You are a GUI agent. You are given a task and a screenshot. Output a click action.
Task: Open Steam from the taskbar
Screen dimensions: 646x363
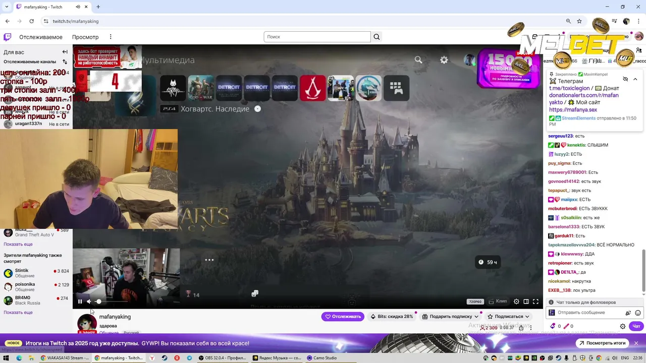[x=165, y=358]
